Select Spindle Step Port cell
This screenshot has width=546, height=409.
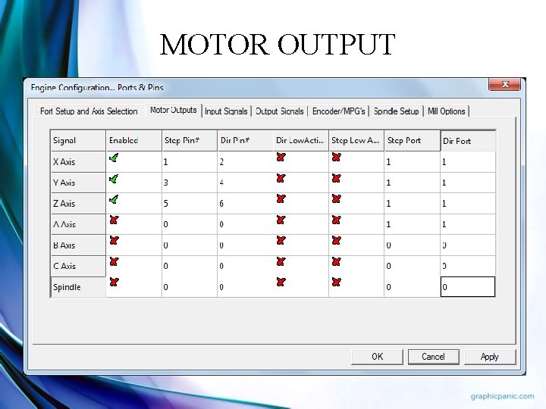pos(412,287)
